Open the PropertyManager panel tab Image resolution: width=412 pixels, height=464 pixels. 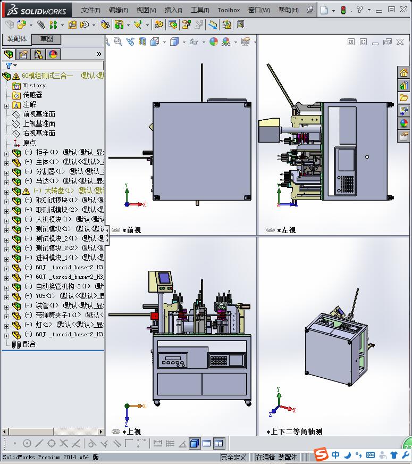click(x=23, y=54)
